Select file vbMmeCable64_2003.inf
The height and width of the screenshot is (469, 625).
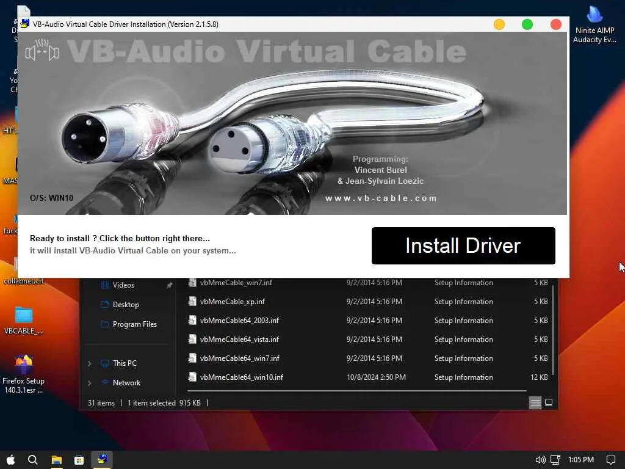click(239, 321)
